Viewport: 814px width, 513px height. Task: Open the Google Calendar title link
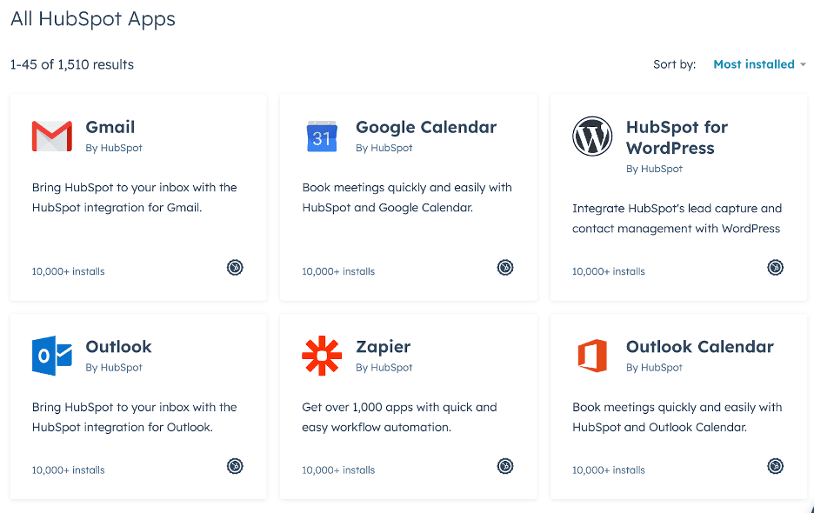426,127
